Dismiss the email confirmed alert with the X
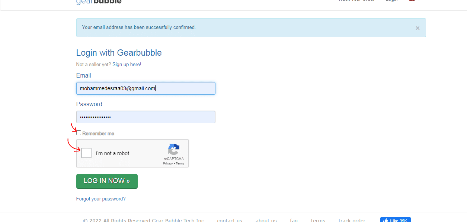This screenshot has width=467, height=222. [418, 28]
